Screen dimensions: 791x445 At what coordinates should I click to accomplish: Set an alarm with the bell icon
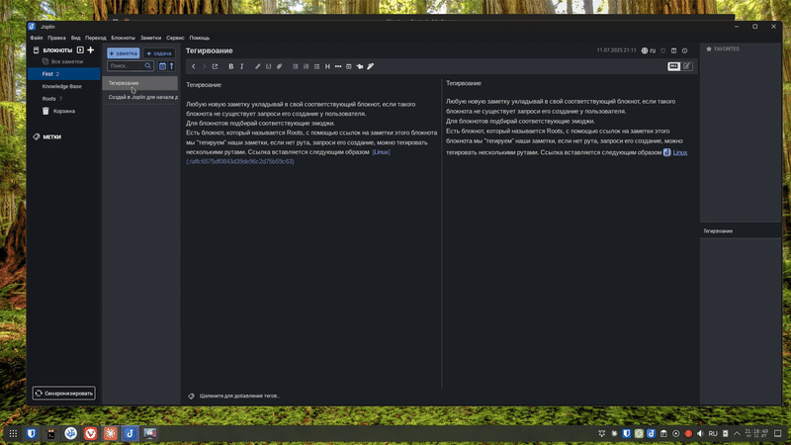663,50
